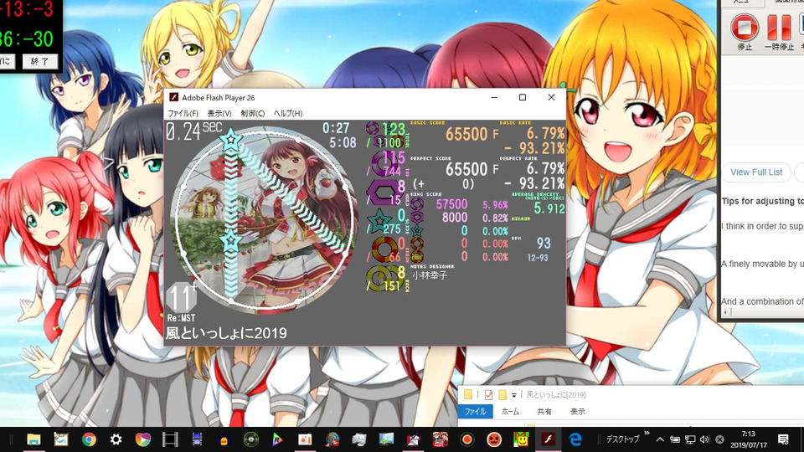Select the ホーム tab in Explorer window
This screenshot has height=452, width=804.
pyautogui.click(x=510, y=412)
